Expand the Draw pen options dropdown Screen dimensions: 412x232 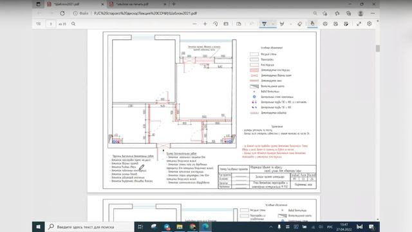click(273, 24)
